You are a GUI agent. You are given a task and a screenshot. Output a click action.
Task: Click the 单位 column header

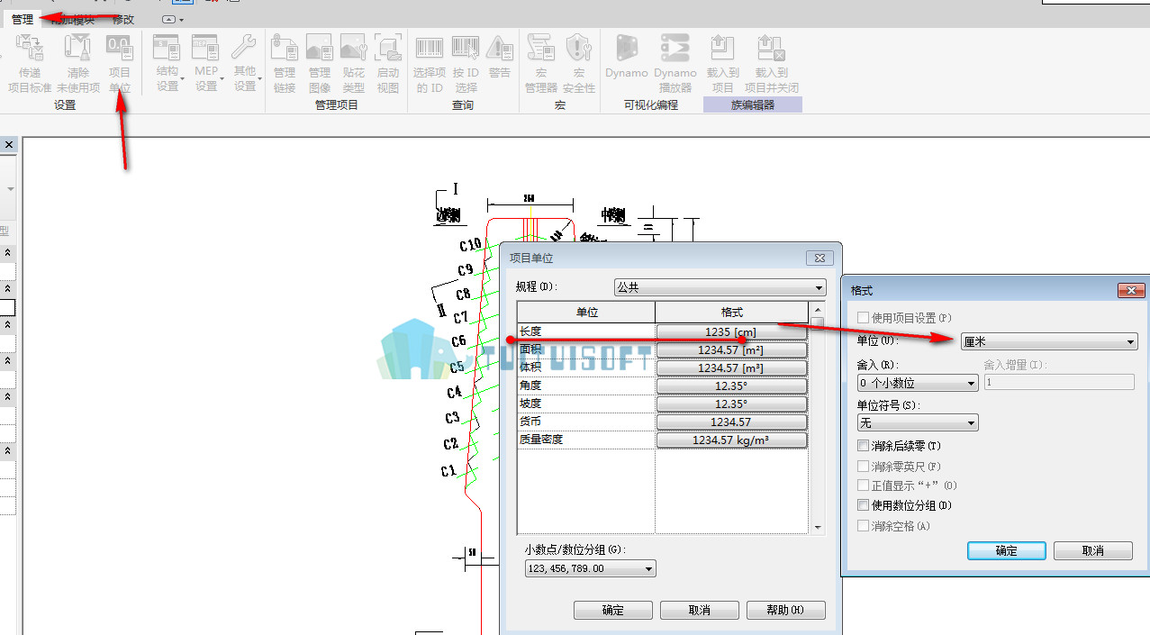(586, 313)
